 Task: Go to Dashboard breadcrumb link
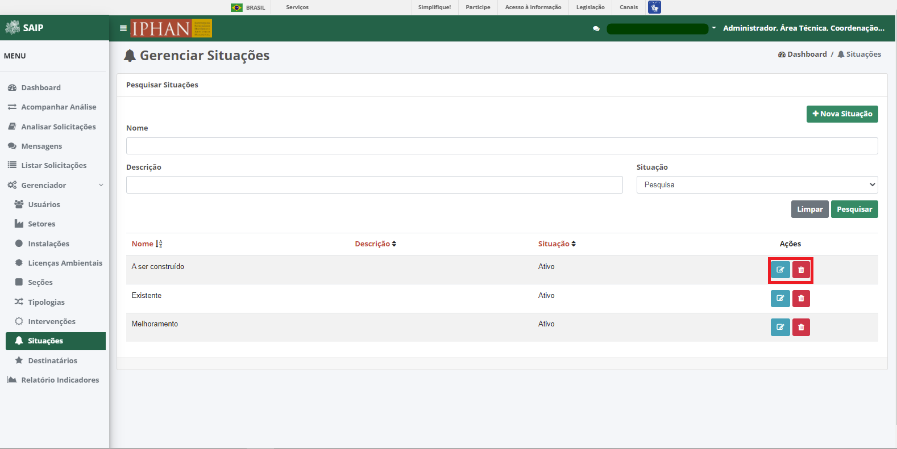[x=803, y=54]
